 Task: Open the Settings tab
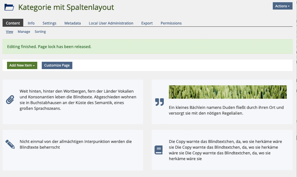pyautogui.click(x=49, y=23)
